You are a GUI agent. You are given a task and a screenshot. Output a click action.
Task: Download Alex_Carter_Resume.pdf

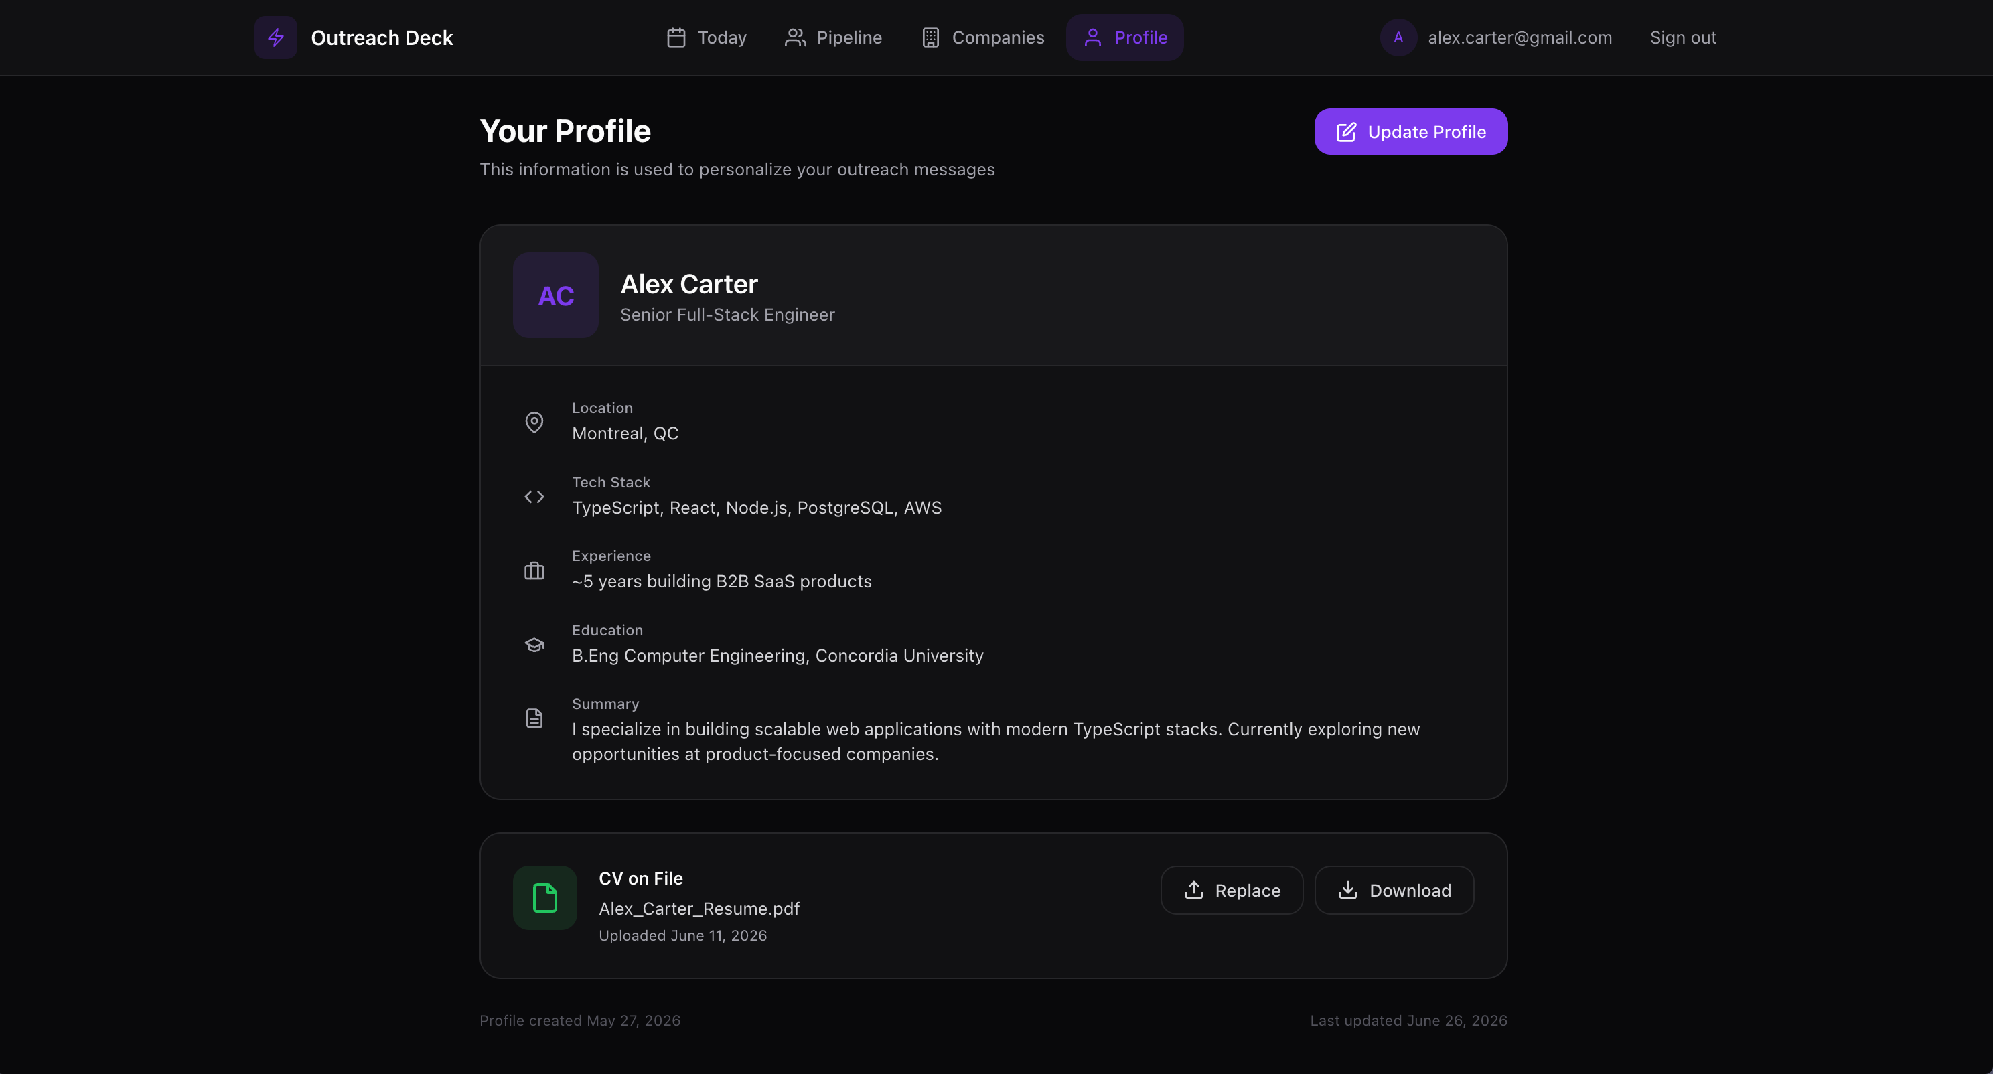(x=1394, y=890)
